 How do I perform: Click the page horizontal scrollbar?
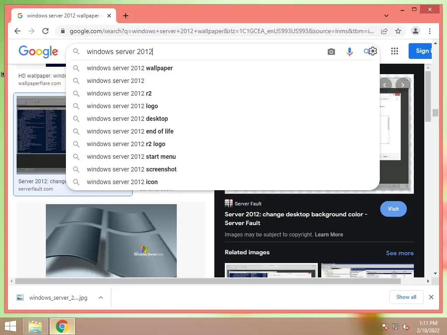pos(208,281)
